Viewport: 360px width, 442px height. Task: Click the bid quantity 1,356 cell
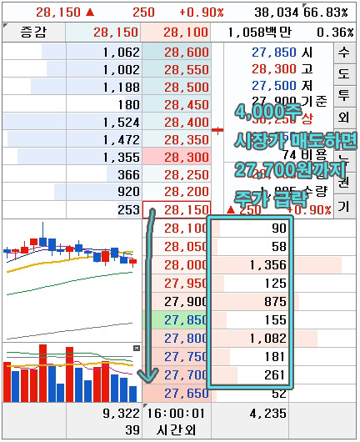tap(250, 265)
